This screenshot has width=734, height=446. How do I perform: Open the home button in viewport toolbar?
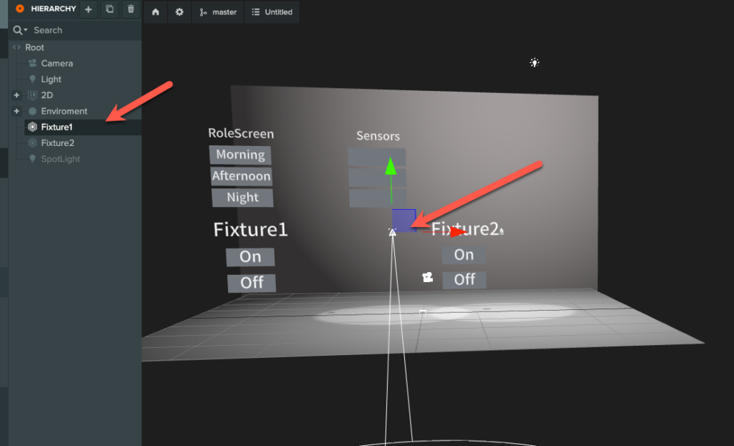(156, 12)
